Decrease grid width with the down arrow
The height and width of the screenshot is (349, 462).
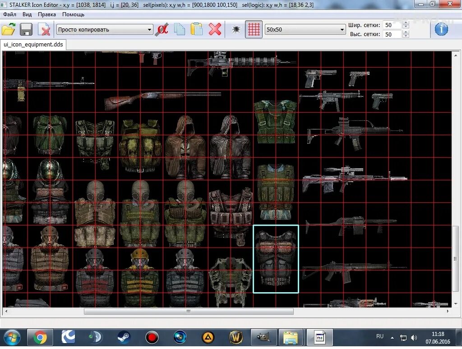pos(406,27)
